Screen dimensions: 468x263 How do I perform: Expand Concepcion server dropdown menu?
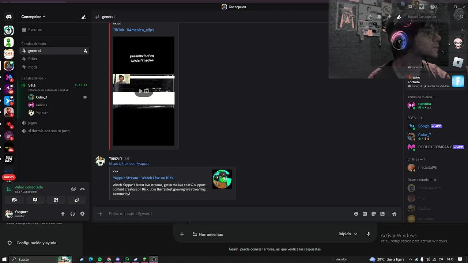point(33,17)
